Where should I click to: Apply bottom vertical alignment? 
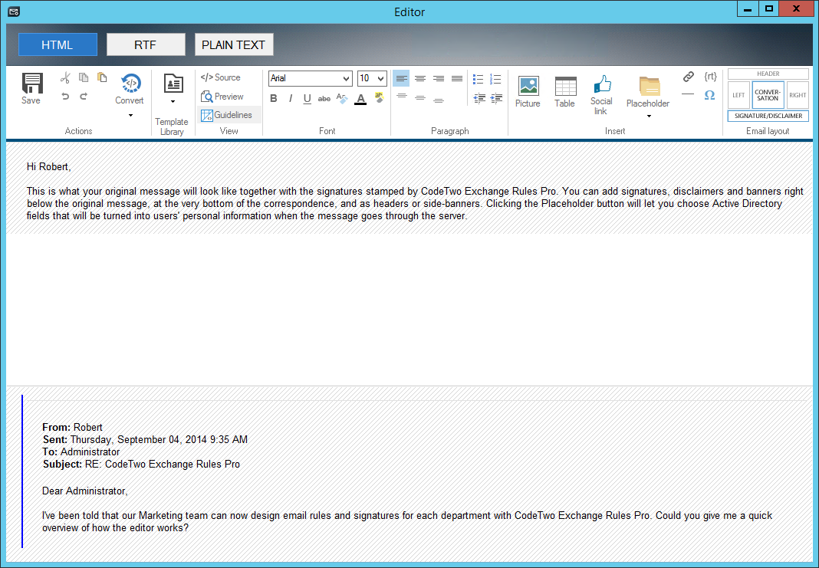click(x=439, y=100)
